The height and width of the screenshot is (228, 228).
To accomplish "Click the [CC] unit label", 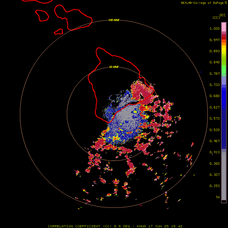I will point(216,17).
